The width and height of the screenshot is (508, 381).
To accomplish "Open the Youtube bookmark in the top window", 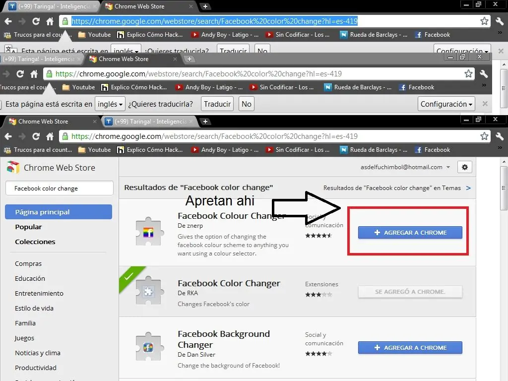I will point(95,35).
